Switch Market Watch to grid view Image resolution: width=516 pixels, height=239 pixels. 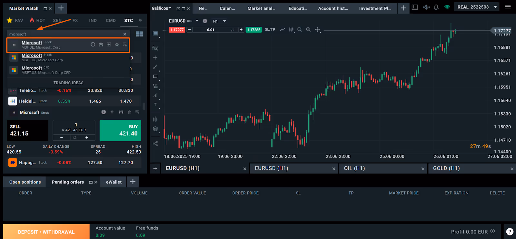139,34
